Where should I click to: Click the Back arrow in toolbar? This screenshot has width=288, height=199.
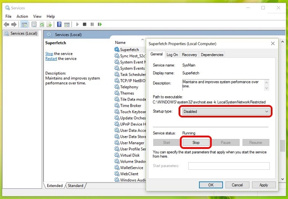point(7,24)
